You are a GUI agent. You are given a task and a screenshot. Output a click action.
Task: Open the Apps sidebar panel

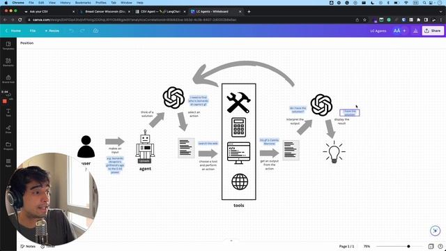(8, 162)
